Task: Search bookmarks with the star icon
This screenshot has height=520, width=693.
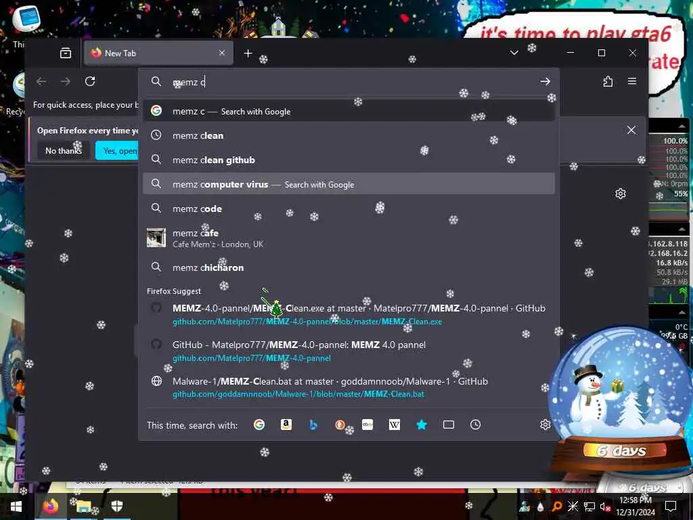Action: pos(422,425)
